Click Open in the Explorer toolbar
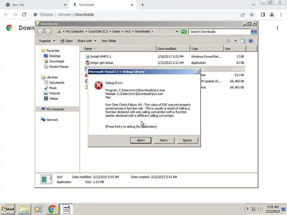 click(x=67, y=41)
